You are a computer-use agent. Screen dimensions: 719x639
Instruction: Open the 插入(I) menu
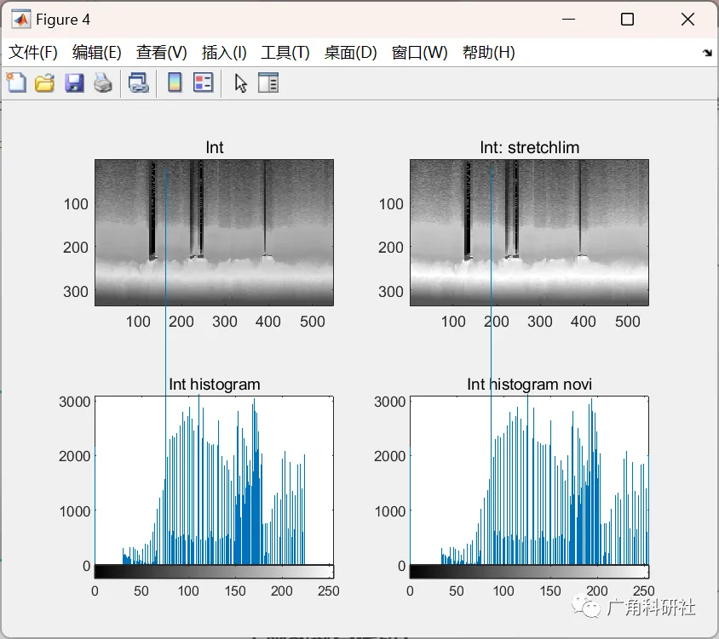[224, 53]
